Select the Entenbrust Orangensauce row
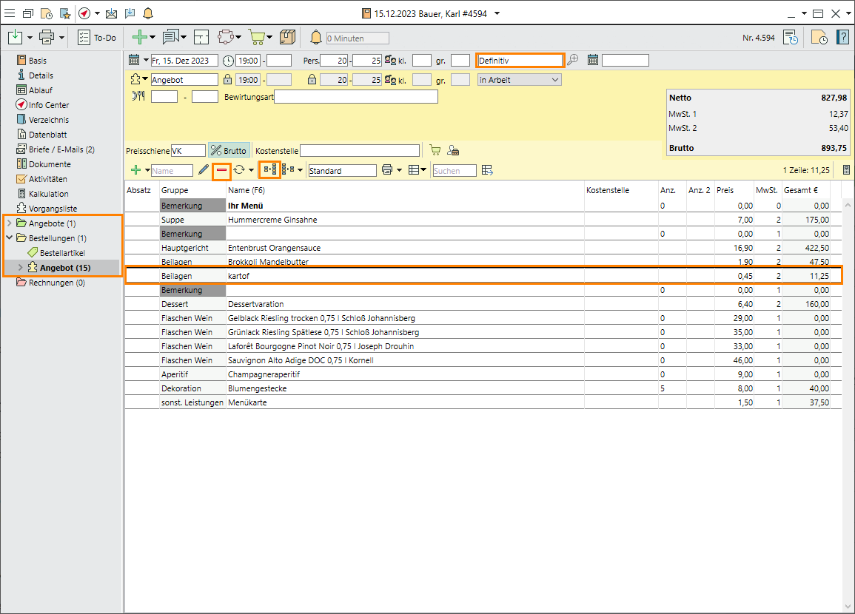Viewport: 855px width, 614px height. (274, 248)
